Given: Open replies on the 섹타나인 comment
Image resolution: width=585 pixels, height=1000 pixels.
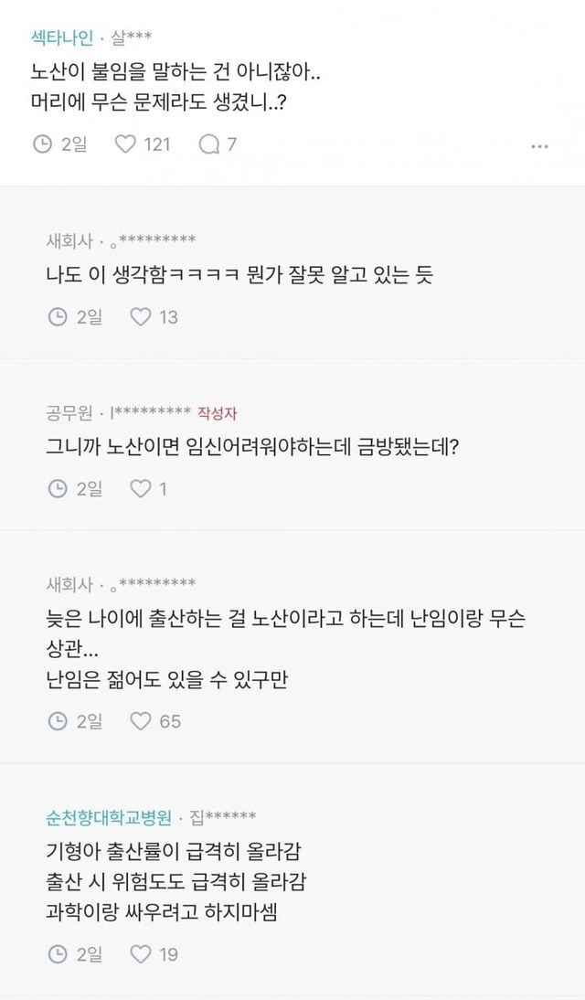Looking at the screenshot, I should point(208,144).
